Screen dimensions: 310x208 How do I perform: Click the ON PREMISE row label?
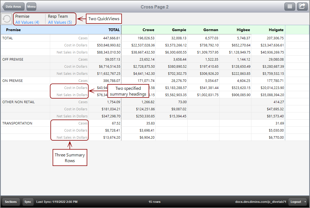(13, 81)
